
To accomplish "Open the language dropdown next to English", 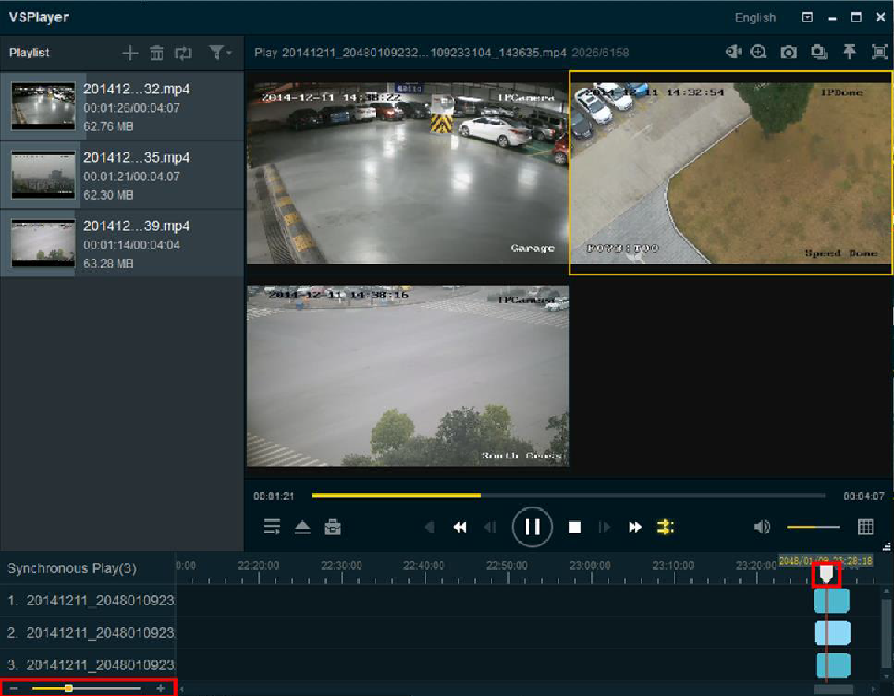I will 806,17.
